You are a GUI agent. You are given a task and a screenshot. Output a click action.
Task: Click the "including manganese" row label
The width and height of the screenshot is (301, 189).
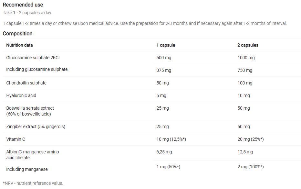(27, 169)
